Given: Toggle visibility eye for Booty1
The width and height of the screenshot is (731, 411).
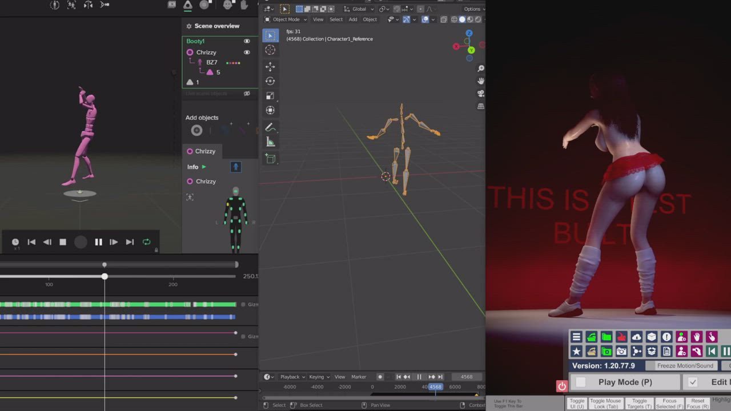Looking at the screenshot, I should 247,41.
